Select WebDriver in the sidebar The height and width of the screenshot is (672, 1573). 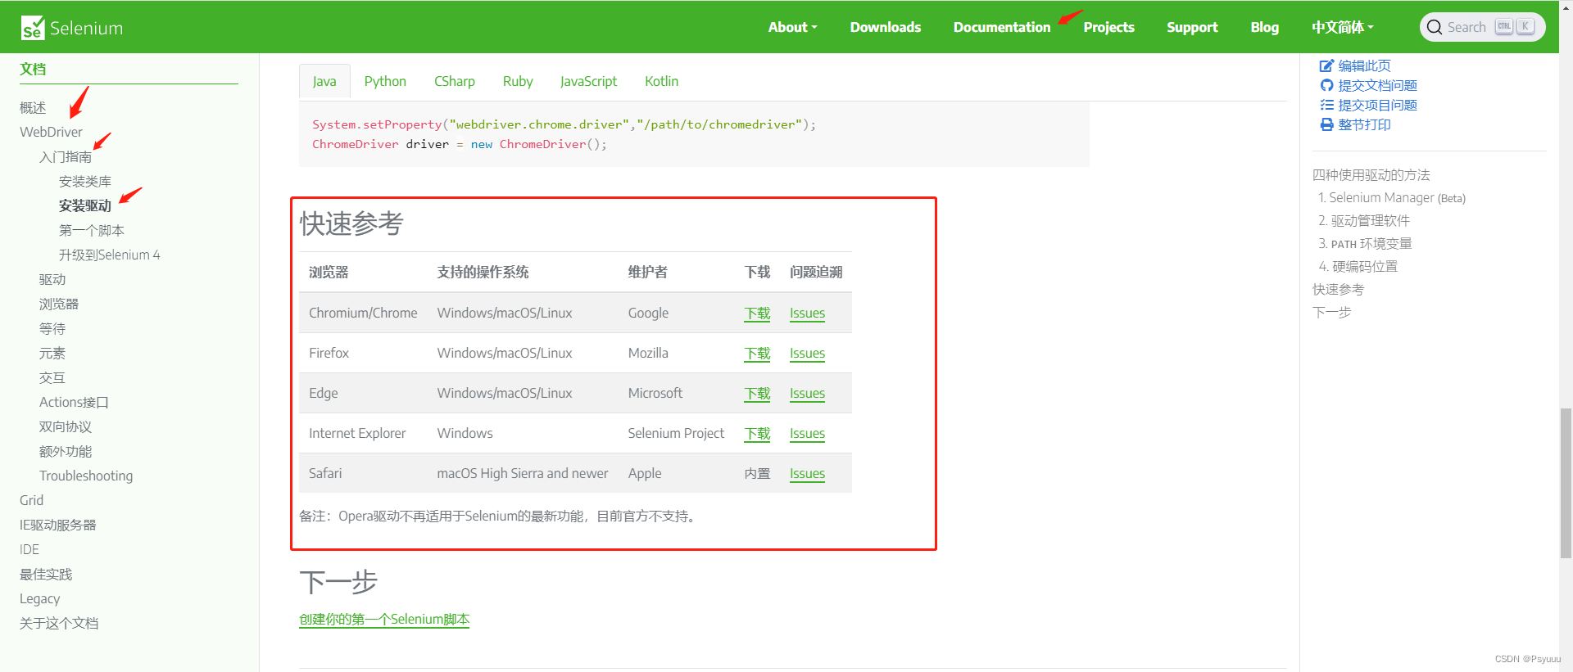pyautogui.click(x=51, y=132)
